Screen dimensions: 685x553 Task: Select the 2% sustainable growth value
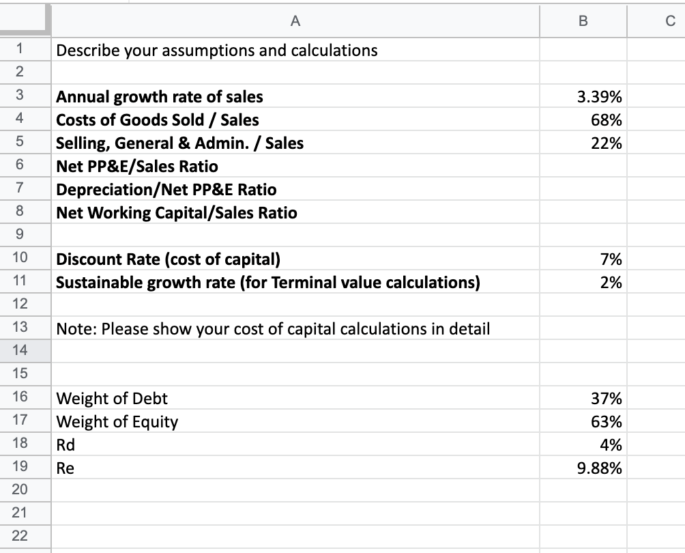point(583,282)
